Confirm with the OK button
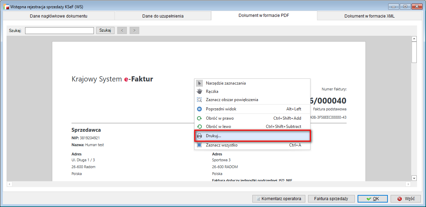 (x=372, y=199)
